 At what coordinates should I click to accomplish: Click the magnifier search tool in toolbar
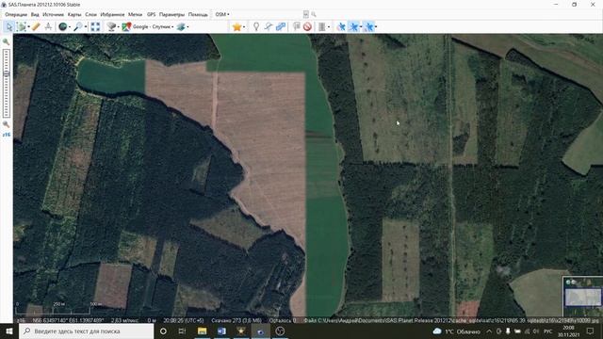point(78,26)
